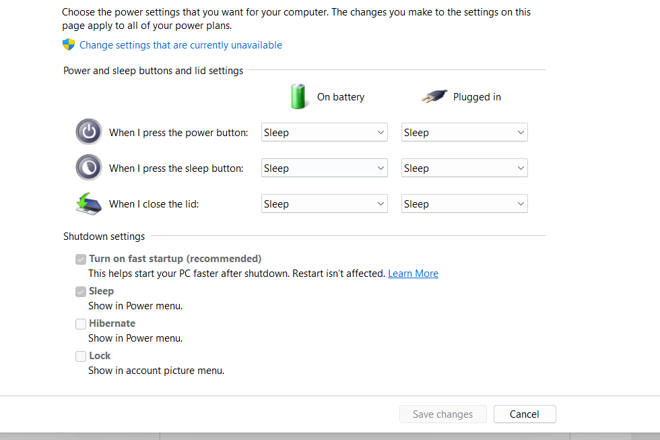This screenshot has width=660, height=440.
Task: Toggle the Sleep power menu checkbox
Action: click(81, 291)
